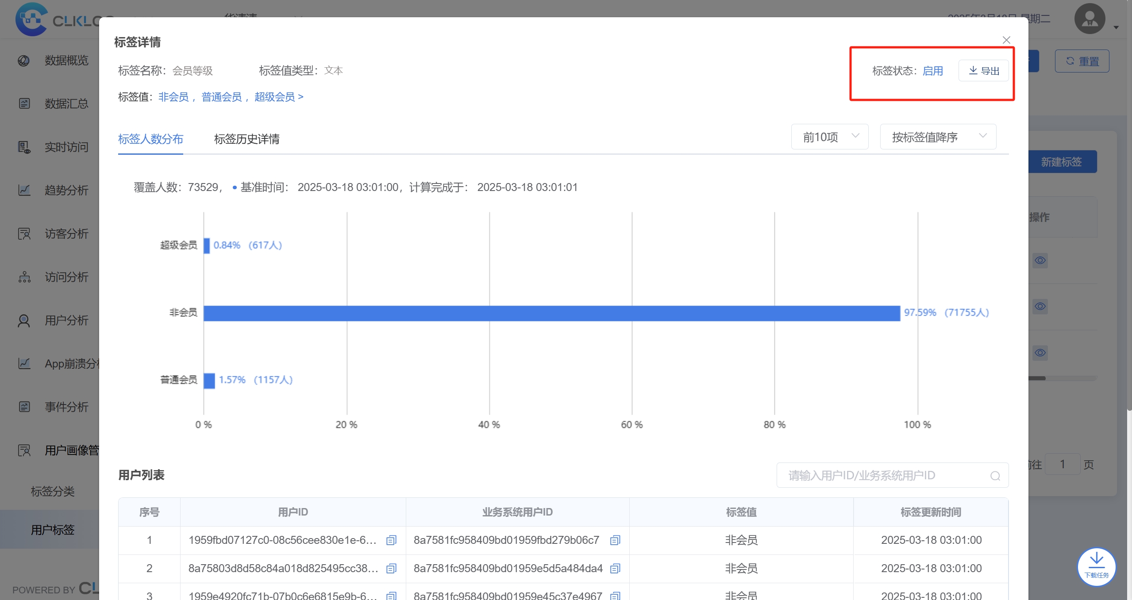Click the 请输入用户ID search input field
The height and width of the screenshot is (600, 1132).
(881, 476)
